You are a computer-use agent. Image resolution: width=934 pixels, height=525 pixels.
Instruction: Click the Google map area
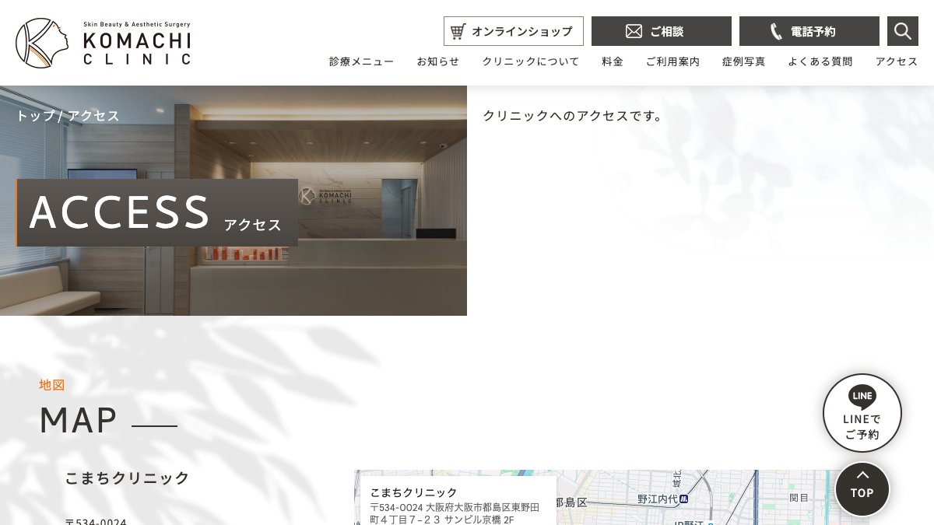click(612, 497)
